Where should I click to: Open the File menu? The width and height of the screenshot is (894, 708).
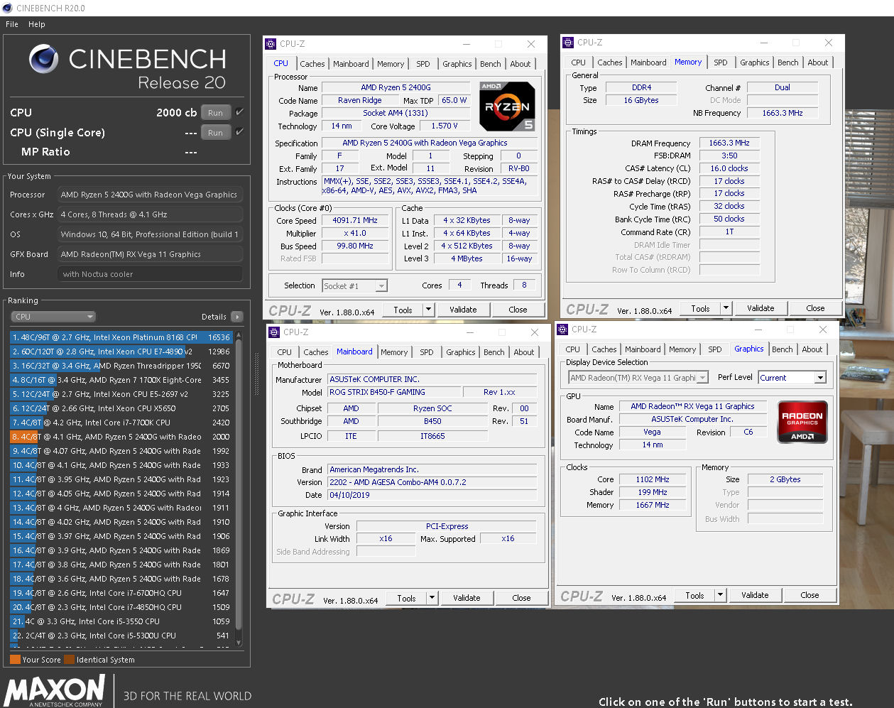click(x=12, y=24)
